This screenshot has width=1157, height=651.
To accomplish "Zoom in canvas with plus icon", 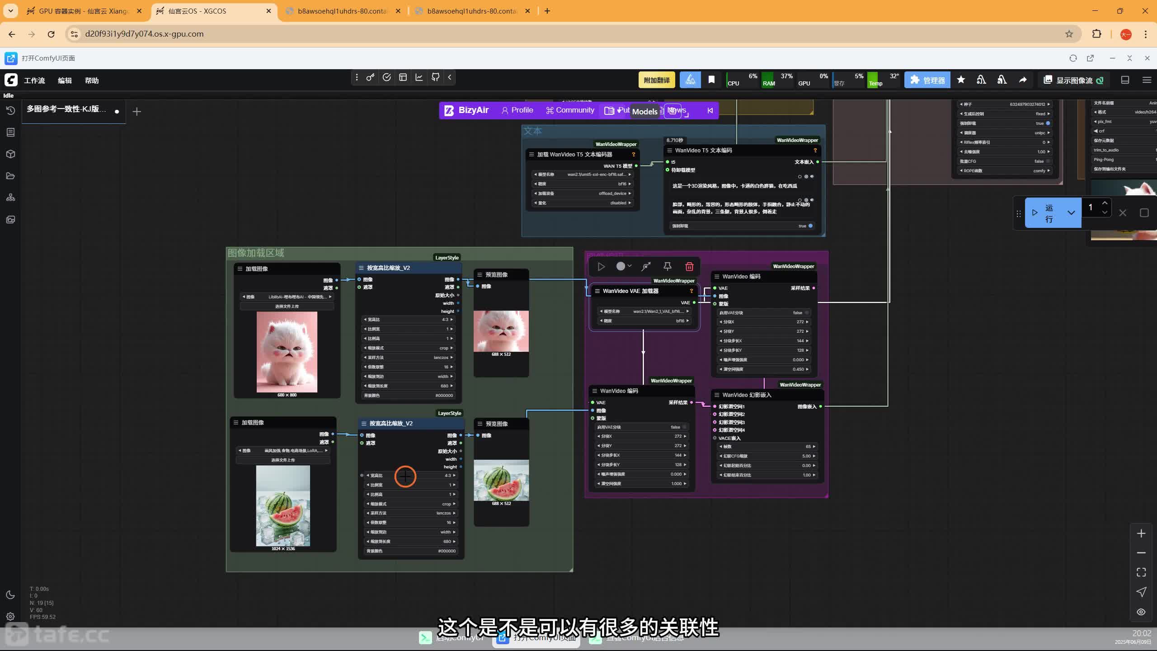I will click(x=1141, y=534).
